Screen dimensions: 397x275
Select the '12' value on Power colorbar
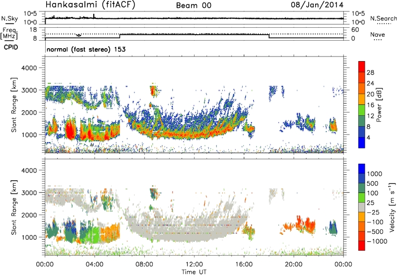(x=370, y=116)
